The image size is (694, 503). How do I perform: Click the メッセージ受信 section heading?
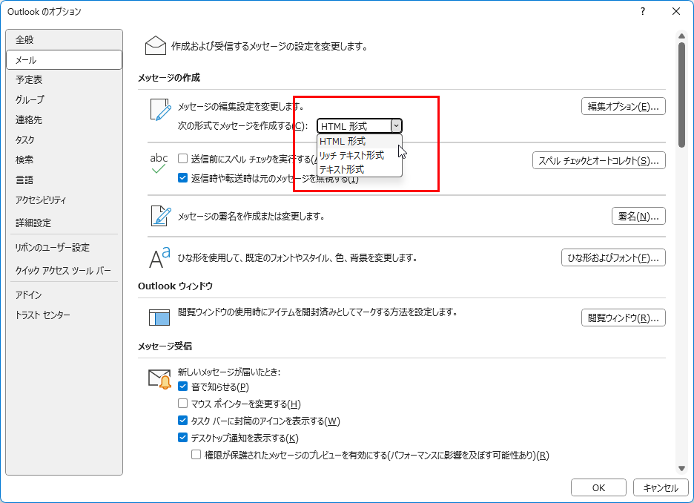pyautogui.click(x=165, y=346)
